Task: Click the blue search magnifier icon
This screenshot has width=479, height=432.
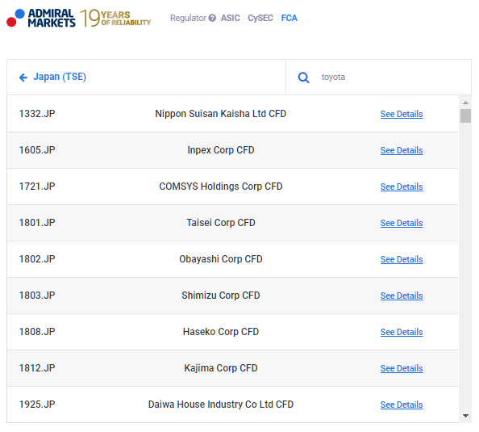Action: click(303, 78)
